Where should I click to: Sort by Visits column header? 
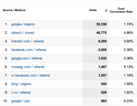point(93,10)
